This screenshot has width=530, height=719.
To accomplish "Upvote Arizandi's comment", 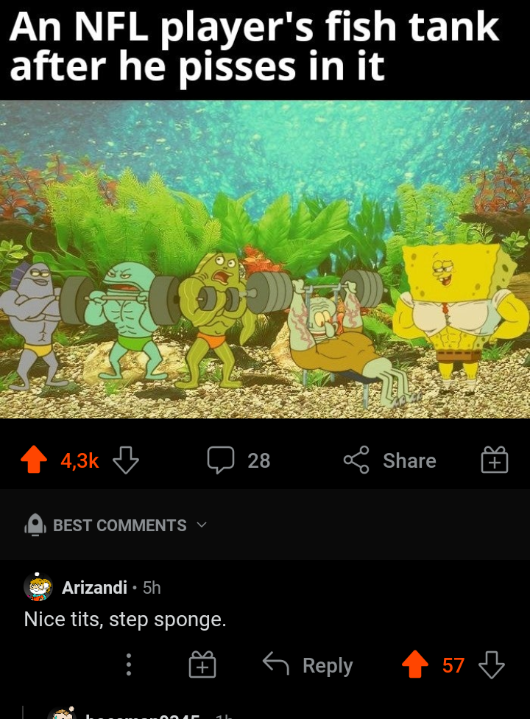I will click(x=415, y=664).
